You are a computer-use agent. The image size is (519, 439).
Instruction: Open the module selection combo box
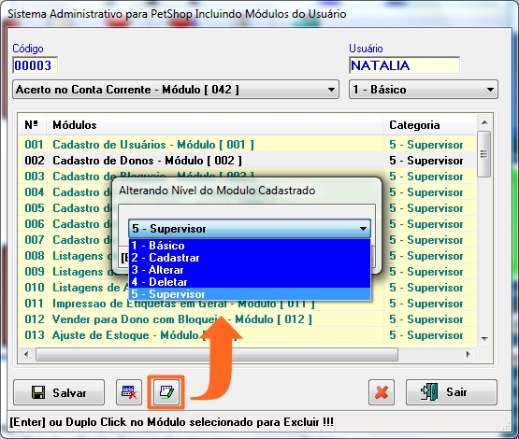[176, 90]
